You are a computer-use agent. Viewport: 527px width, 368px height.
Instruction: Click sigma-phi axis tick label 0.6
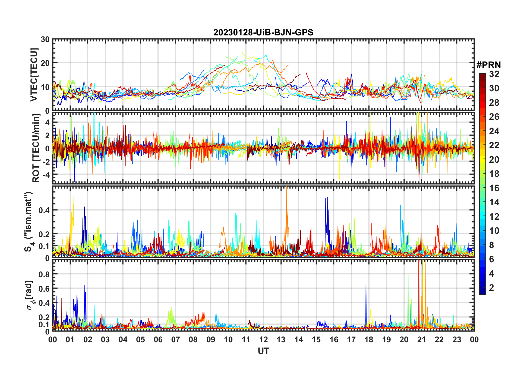[44, 289]
